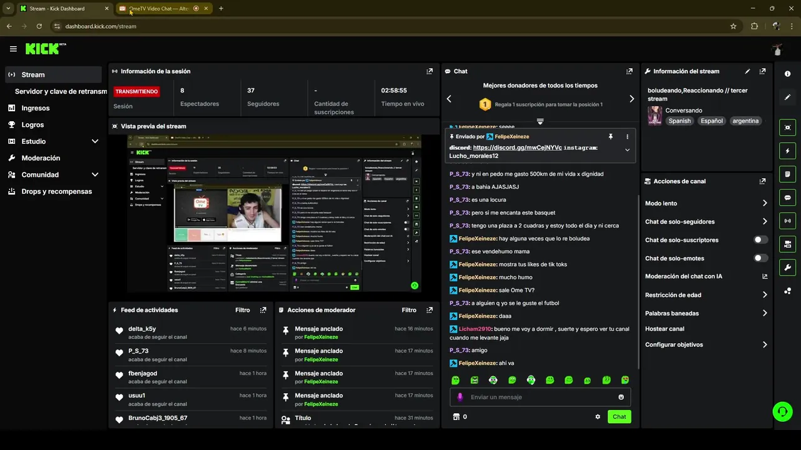Viewport: 801px width, 450px height.
Task: Toggle the lightning bolt icon in right sidebar
Action: (787, 151)
